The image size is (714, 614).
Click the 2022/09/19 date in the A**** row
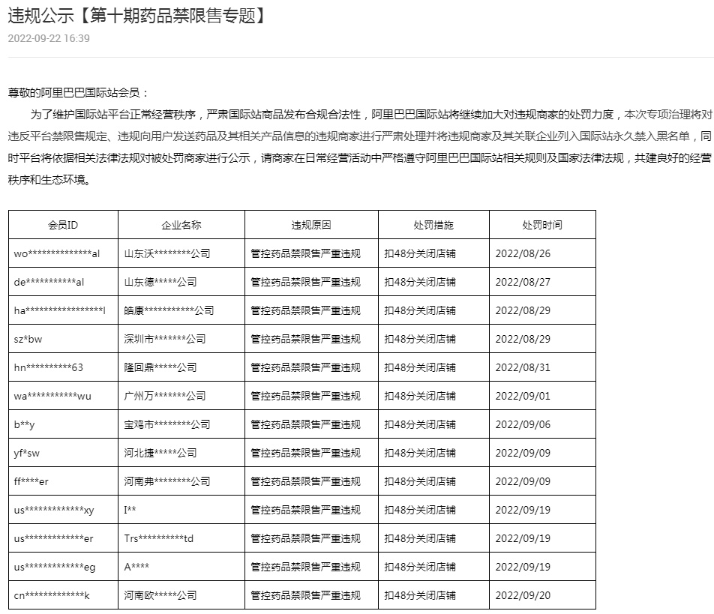[x=523, y=567]
